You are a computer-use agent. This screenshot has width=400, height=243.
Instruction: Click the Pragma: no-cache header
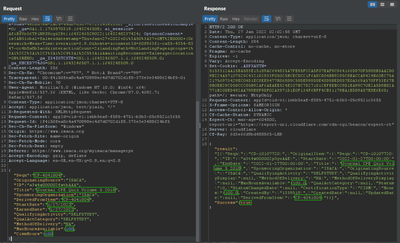tap(230, 51)
